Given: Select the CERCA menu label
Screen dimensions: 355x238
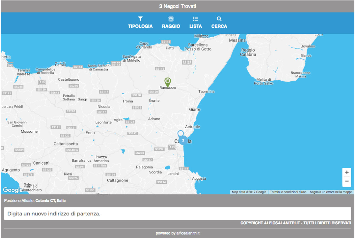Looking at the screenshot, I should point(219,26).
